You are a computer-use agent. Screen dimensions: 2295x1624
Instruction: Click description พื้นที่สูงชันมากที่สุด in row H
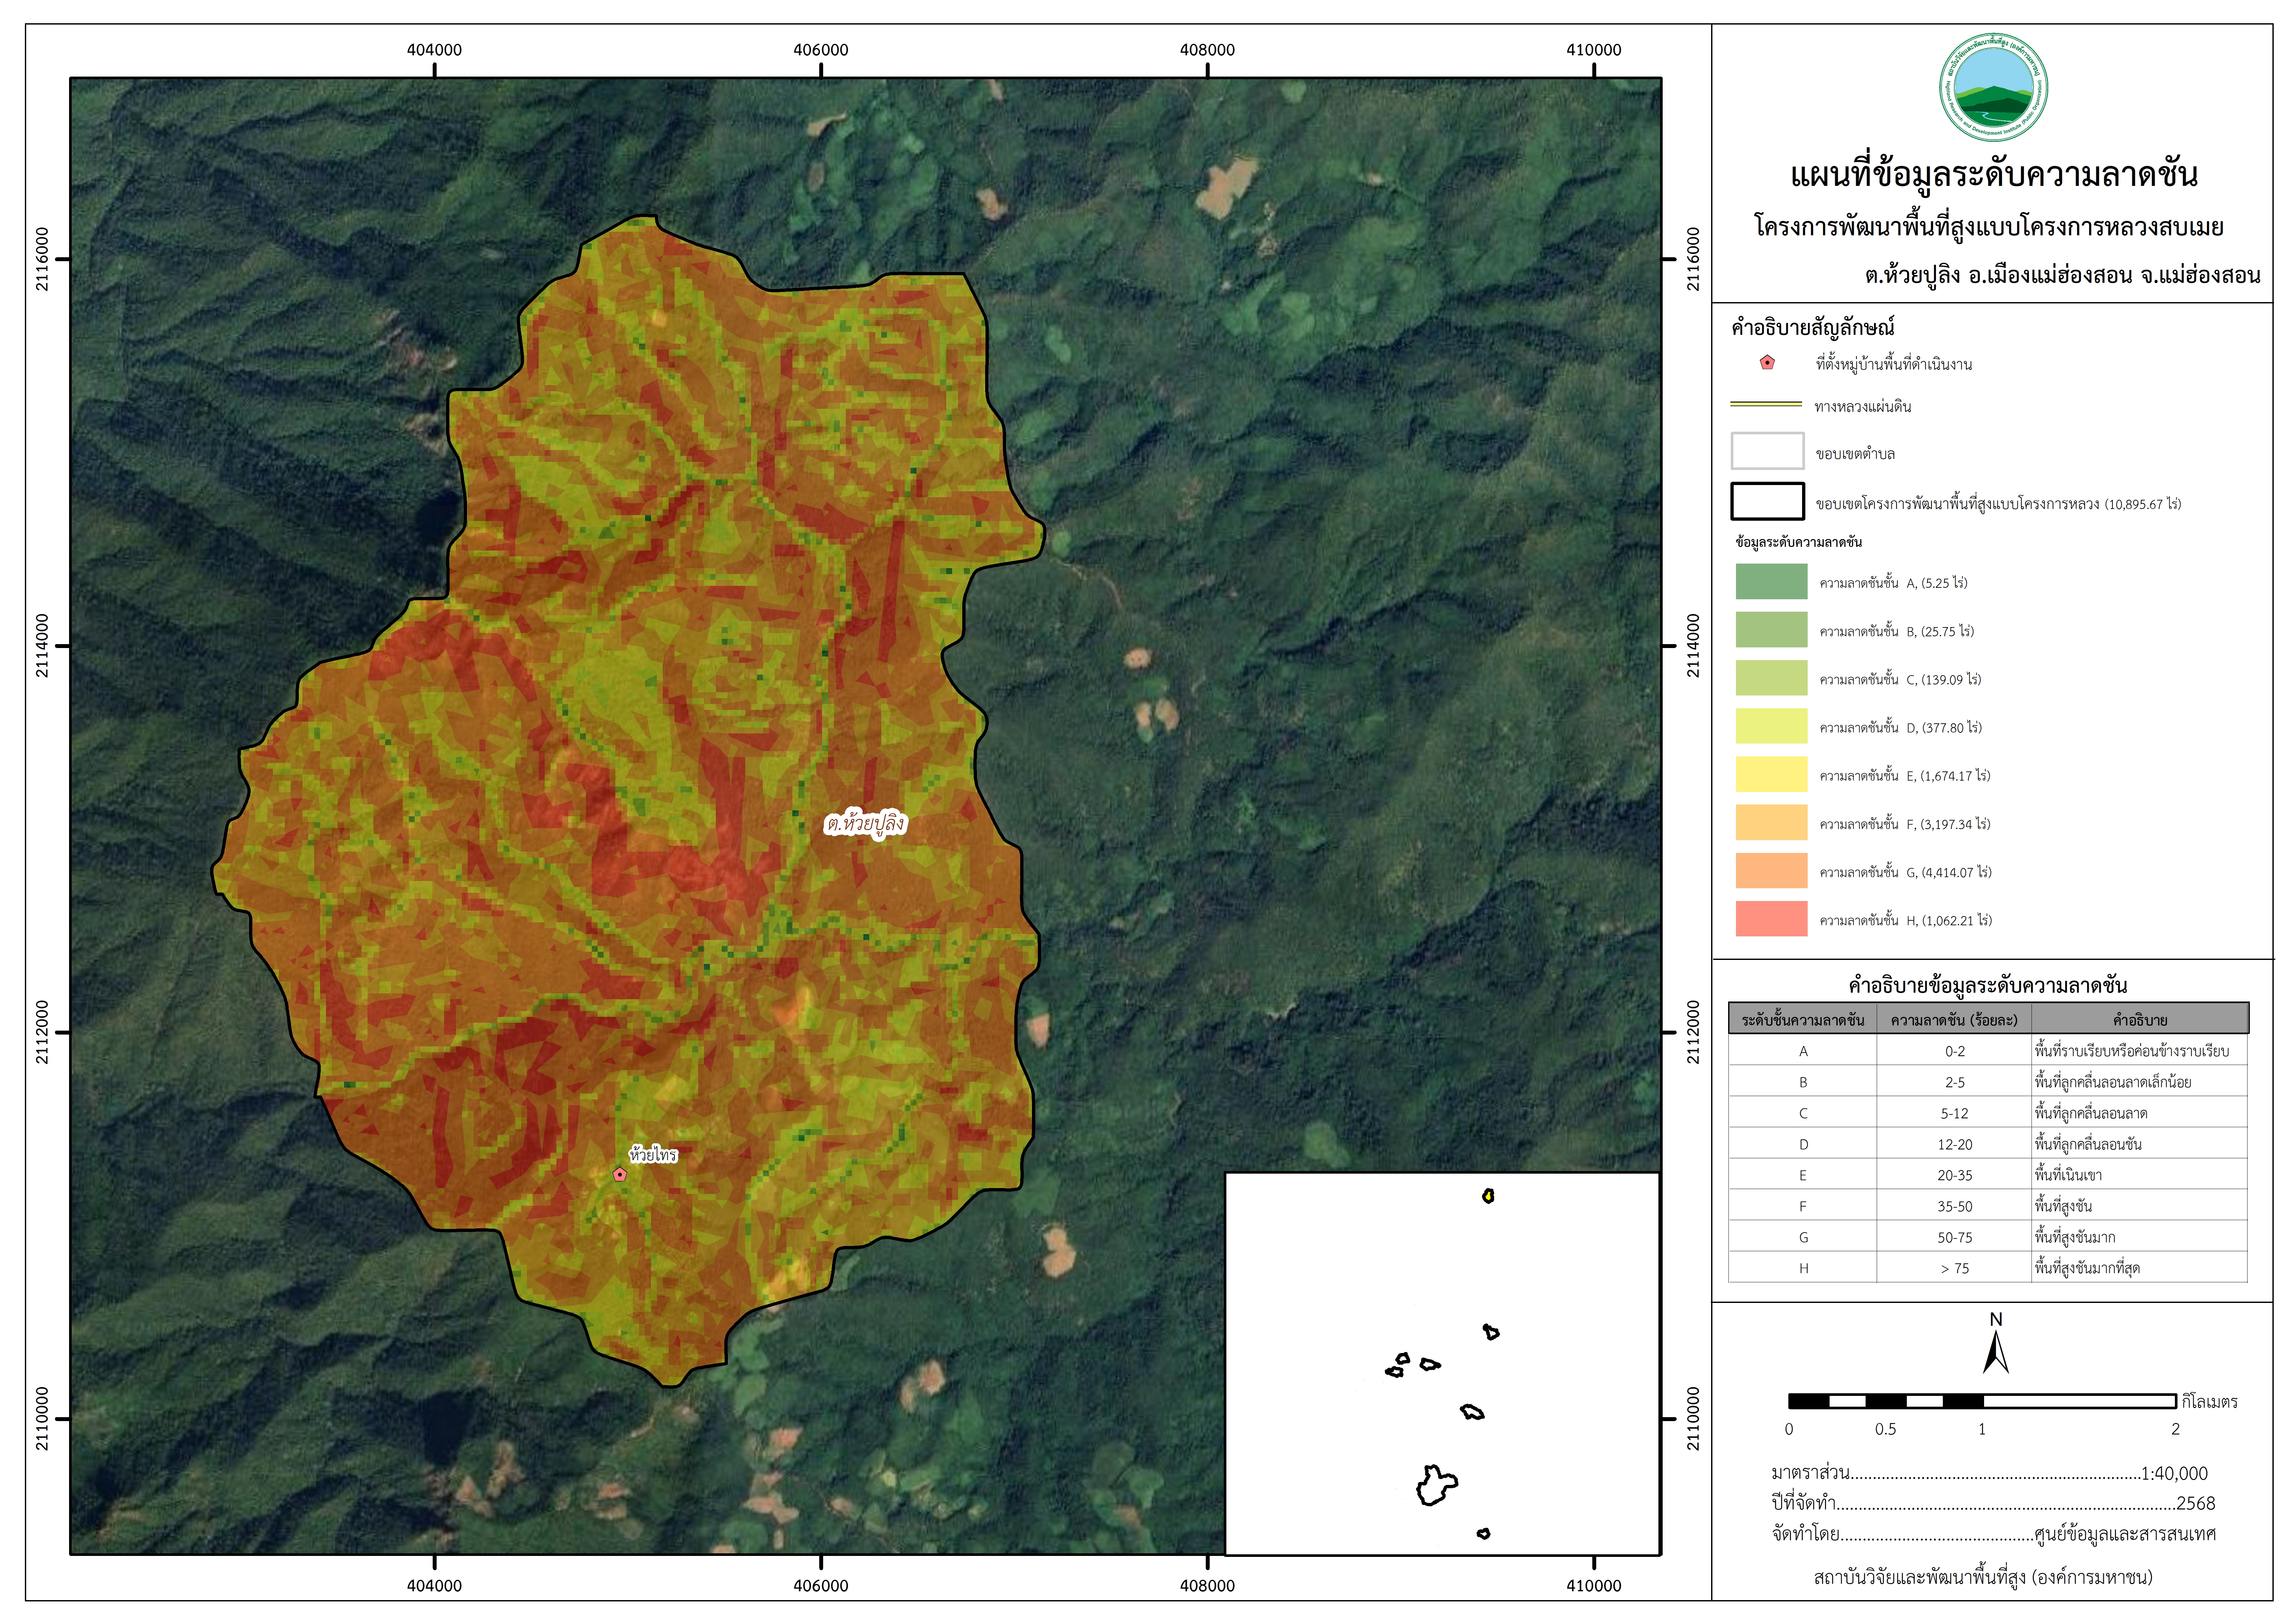[2087, 1268]
